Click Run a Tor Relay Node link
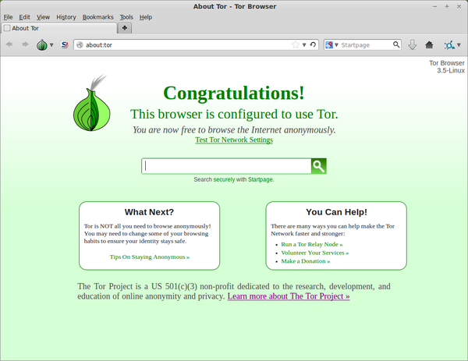The height and width of the screenshot is (361, 468). click(312, 244)
